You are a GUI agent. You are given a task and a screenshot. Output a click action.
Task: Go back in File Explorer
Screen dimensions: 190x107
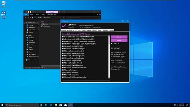(x=25, y=18)
